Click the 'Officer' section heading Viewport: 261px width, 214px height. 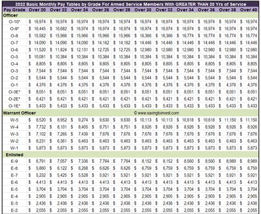click(10, 15)
